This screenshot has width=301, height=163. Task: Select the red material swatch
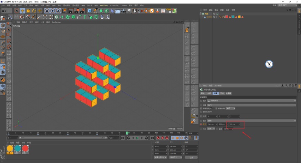[25, 150]
